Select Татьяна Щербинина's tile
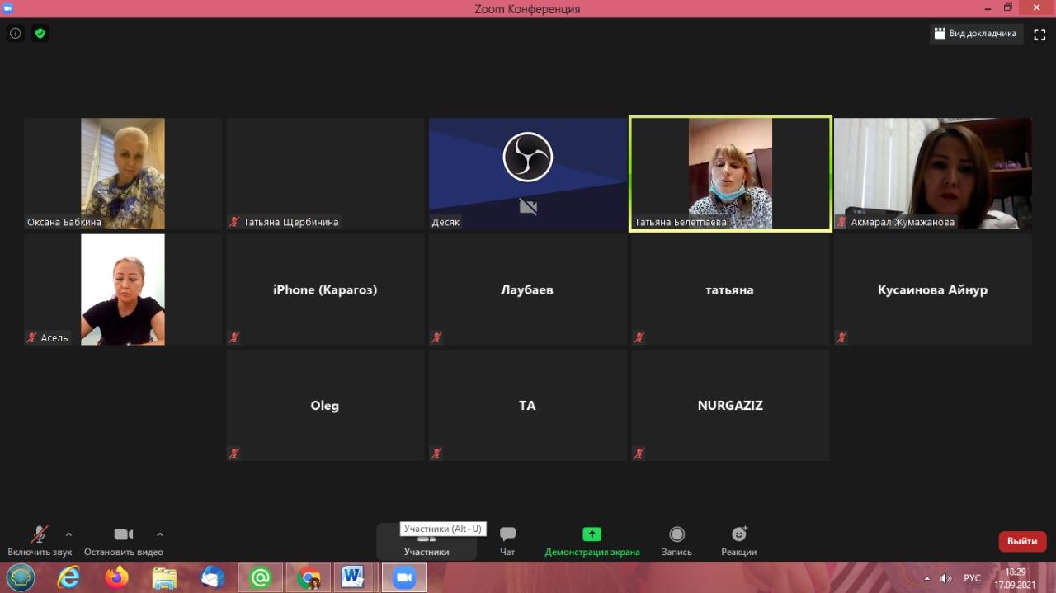Image resolution: width=1056 pixels, height=593 pixels. coord(325,173)
